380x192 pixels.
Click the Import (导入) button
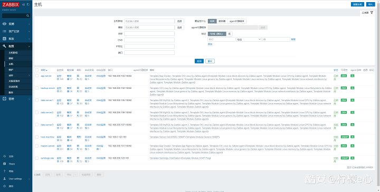click(x=370, y=4)
